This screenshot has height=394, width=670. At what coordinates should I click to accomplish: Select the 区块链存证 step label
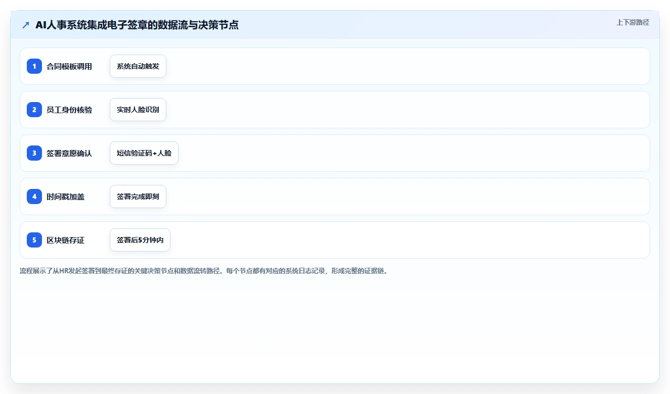pyautogui.click(x=65, y=240)
